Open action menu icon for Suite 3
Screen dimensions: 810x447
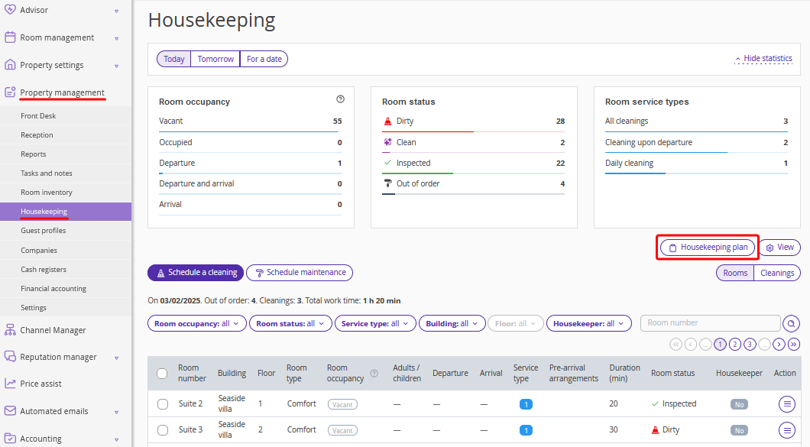click(786, 429)
